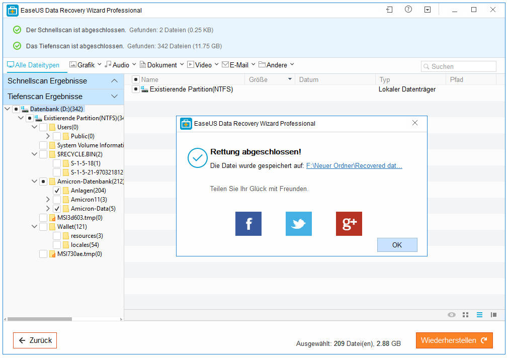Switch to list view icon
The image size is (508, 358).
click(479, 315)
